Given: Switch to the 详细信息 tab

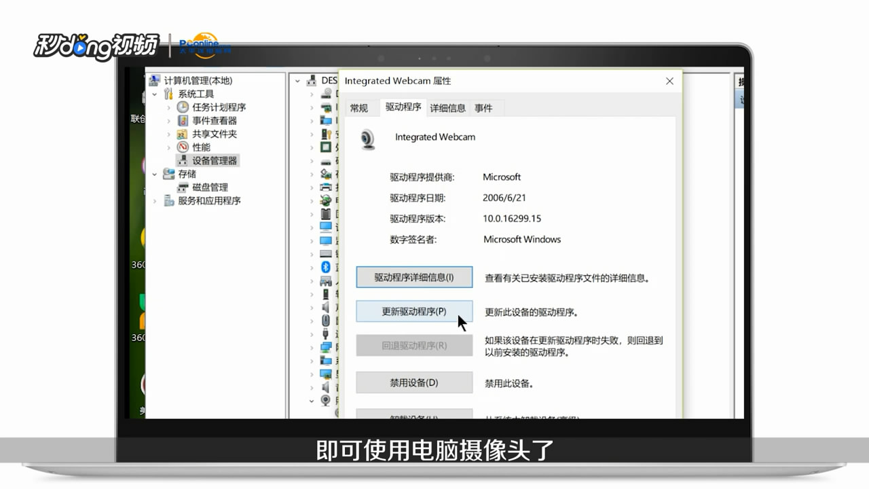Looking at the screenshot, I should [448, 108].
